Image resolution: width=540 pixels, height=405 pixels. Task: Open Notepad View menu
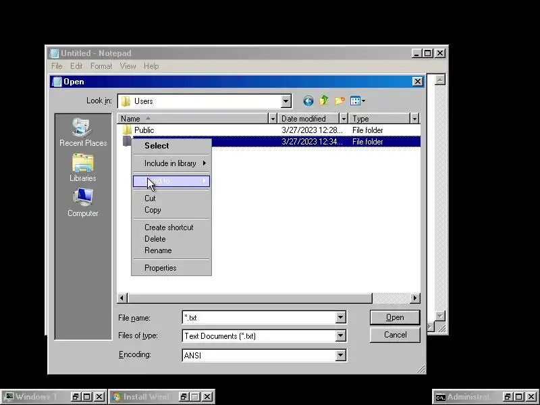pyautogui.click(x=128, y=66)
